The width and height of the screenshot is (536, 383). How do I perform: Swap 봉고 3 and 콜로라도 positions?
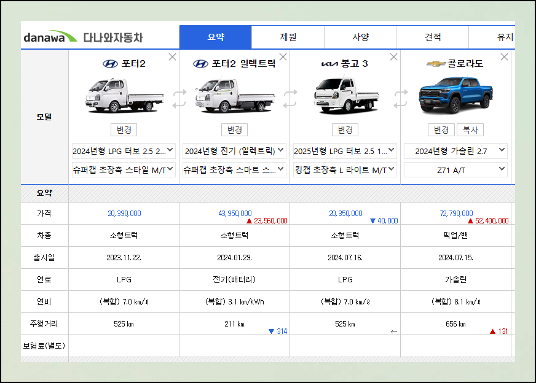pos(401,99)
